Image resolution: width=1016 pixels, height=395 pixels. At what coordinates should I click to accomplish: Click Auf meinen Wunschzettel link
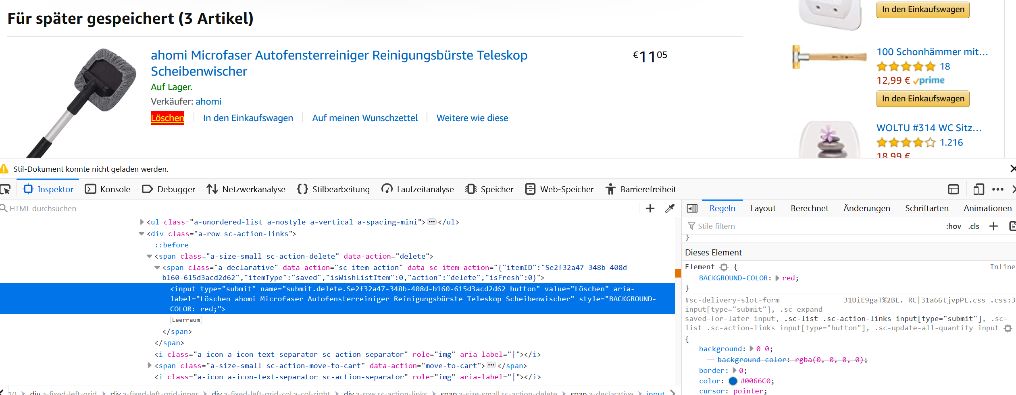364,118
